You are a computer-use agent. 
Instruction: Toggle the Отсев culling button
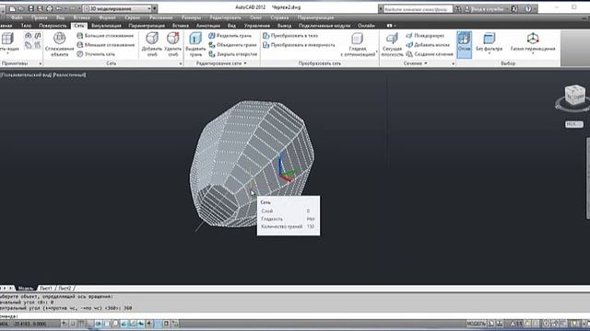coord(464,44)
